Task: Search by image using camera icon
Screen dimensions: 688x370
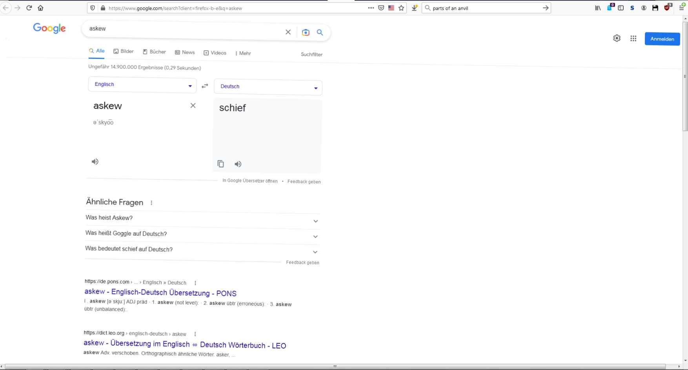Action: [x=306, y=33]
